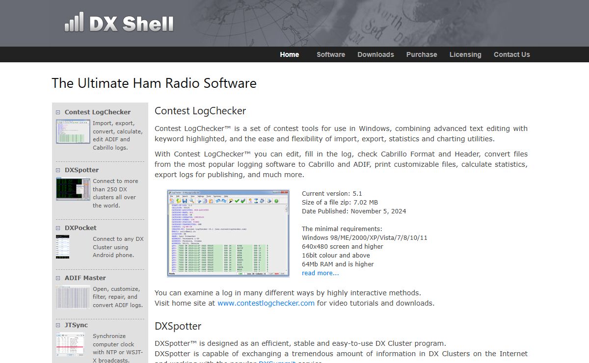Viewport: 589px width, 363px height.
Task: Click the ADIF Master sidebar thumbnail
Action: (73, 297)
